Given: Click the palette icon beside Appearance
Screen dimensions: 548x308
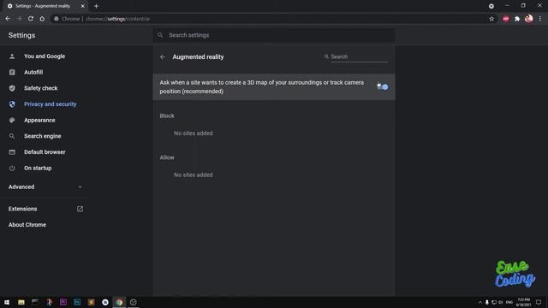Looking at the screenshot, I should click(12, 120).
